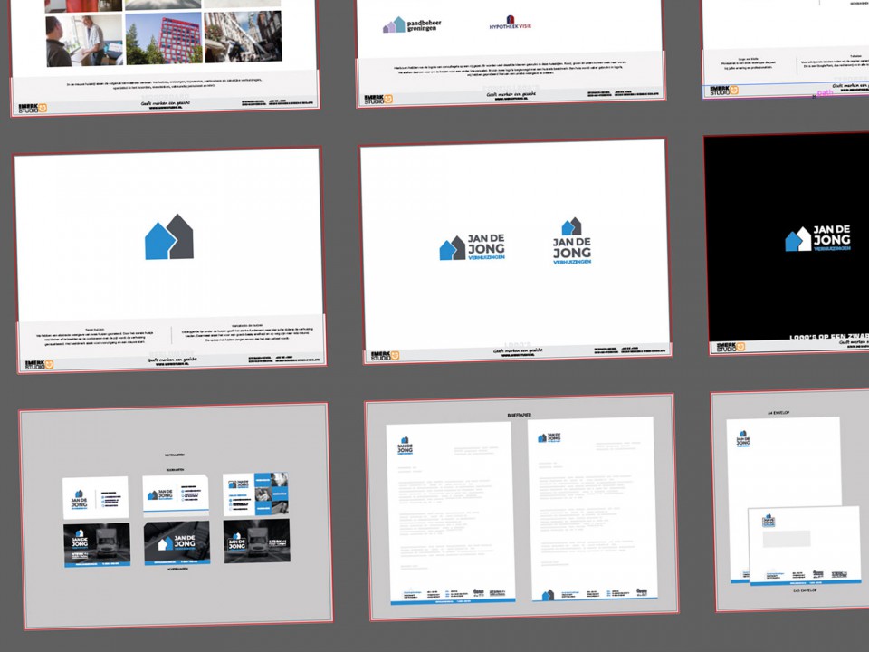Click the Hypotheek Visie logo

[x=510, y=23]
